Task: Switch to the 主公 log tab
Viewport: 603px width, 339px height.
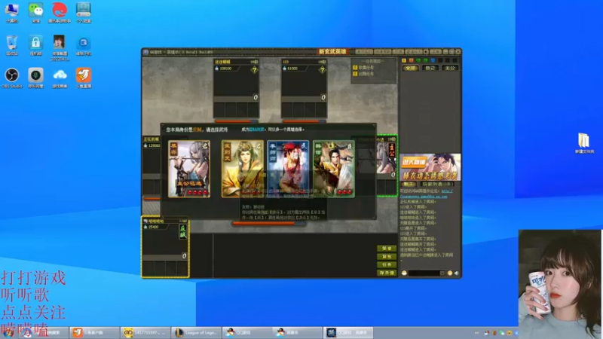Action: [449, 68]
